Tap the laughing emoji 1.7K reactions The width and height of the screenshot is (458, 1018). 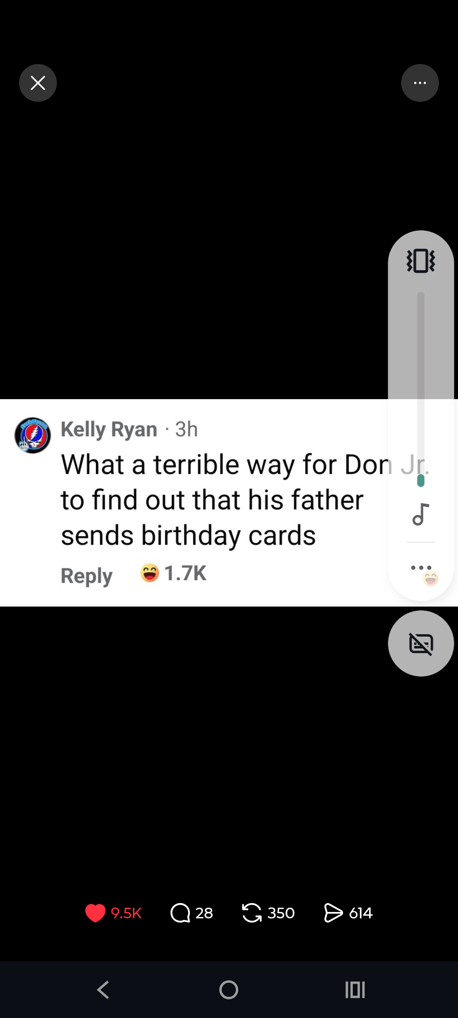click(173, 573)
